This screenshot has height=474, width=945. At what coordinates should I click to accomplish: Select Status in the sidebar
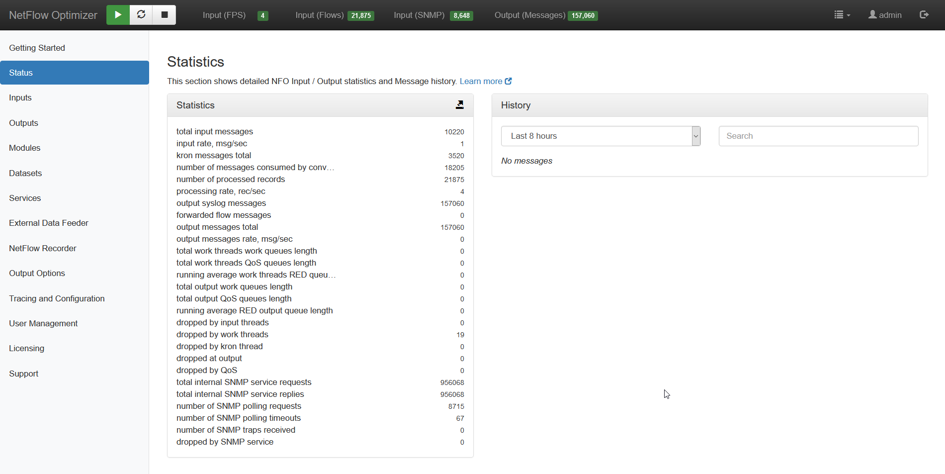(75, 73)
